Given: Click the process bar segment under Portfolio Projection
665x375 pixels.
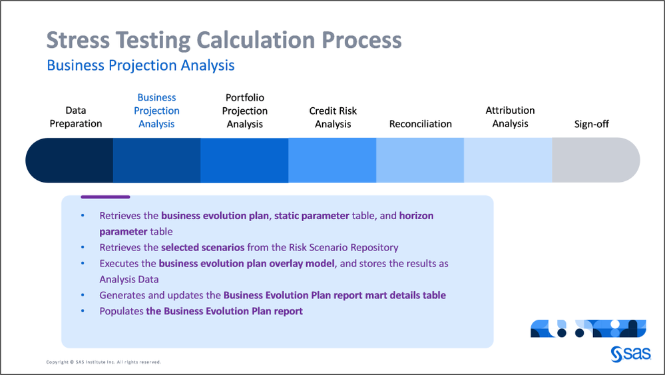Looking at the screenshot, I should coord(244,160).
